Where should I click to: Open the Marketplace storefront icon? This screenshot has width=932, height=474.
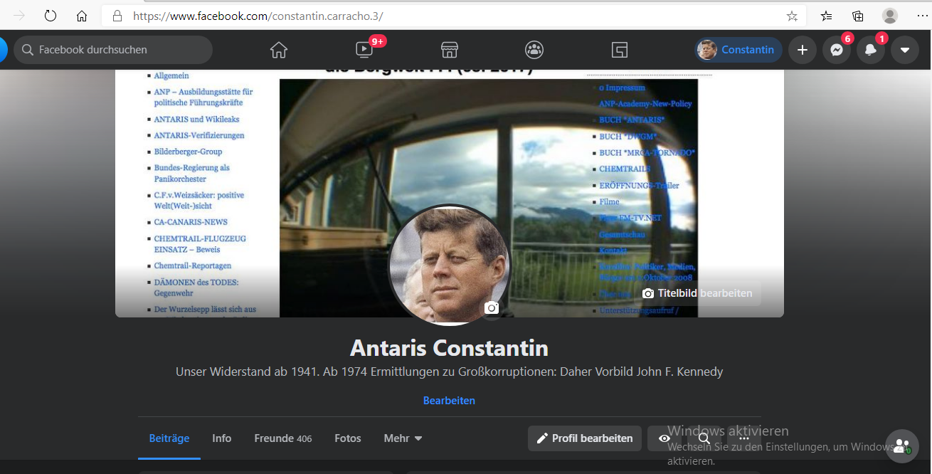449,50
